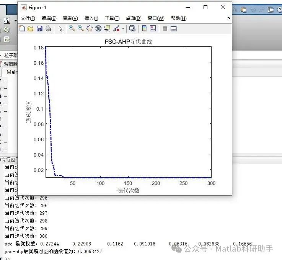Click the dock figure arrow in menu bar
Screen dimensions: 282x260
pyautogui.click(x=228, y=18)
